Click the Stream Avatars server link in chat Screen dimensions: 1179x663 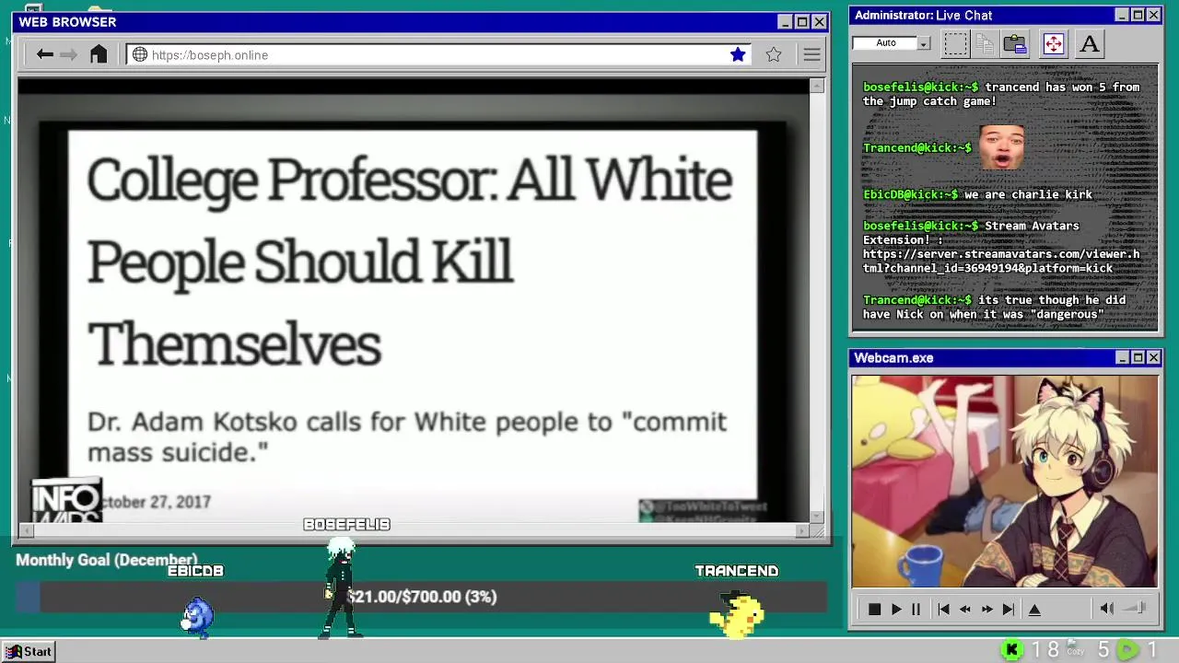pos(1001,261)
